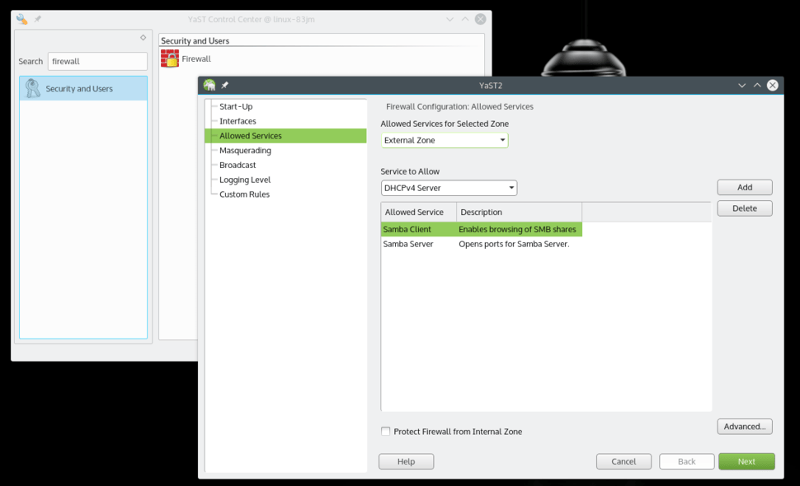The height and width of the screenshot is (486, 800).
Task: Click the pin icon in Control Center titlebar
Action: tap(37, 19)
